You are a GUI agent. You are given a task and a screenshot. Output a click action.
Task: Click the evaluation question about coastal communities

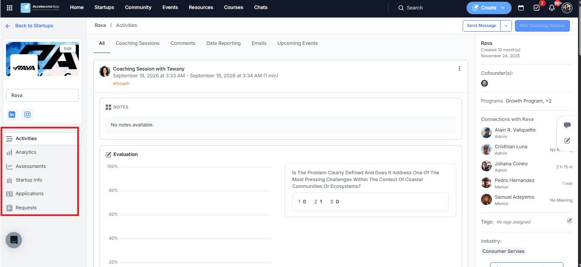click(x=366, y=179)
